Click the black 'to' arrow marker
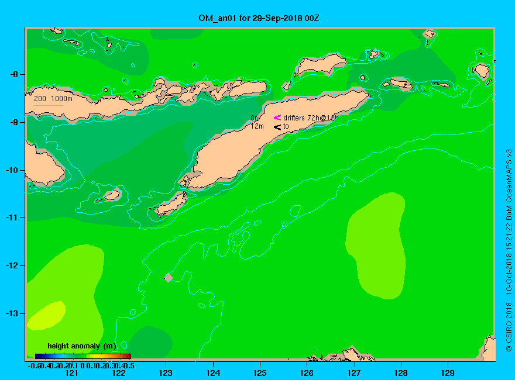The height and width of the screenshot is (380, 515). pyautogui.click(x=277, y=127)
